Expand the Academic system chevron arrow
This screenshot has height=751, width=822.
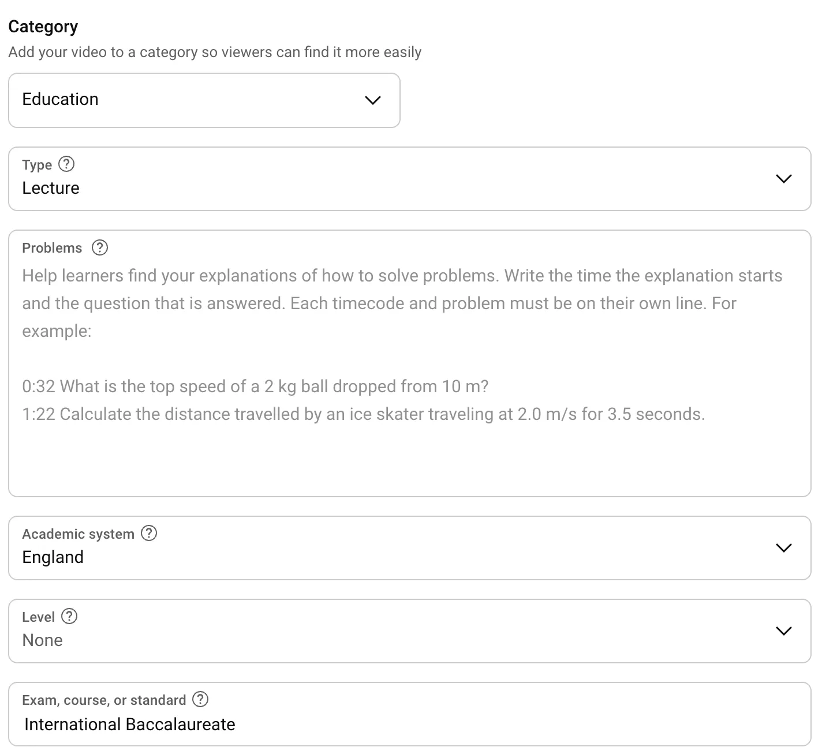pyautogui.click(x=783, y=548)
